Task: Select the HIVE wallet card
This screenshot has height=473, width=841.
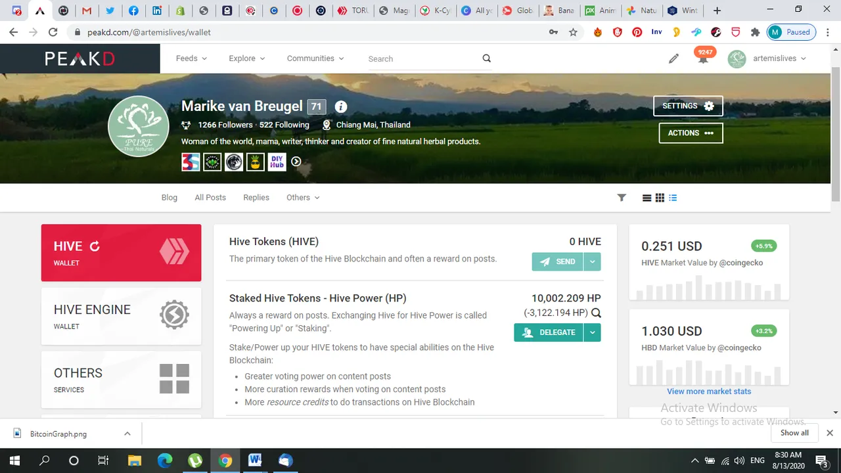Action: click(121, 253)
